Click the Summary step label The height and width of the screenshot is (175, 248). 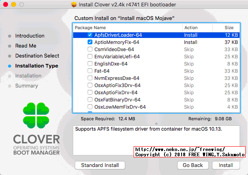[26, 86]
